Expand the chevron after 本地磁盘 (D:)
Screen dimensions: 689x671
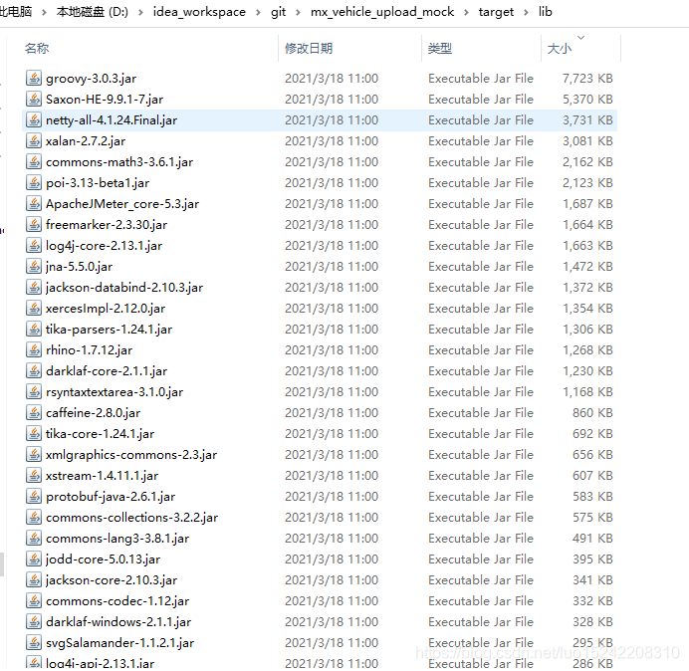point(140,12)
